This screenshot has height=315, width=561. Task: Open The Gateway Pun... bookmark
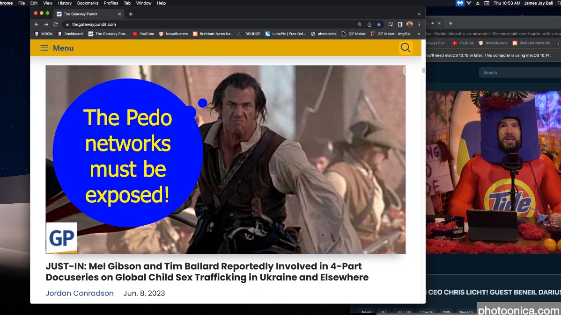[108, 34]
